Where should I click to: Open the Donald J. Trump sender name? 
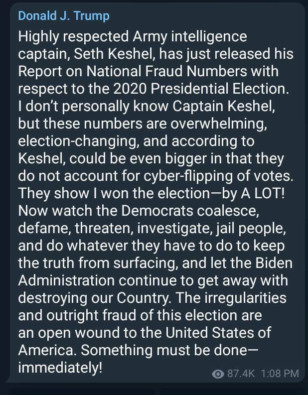coord(64,16)
